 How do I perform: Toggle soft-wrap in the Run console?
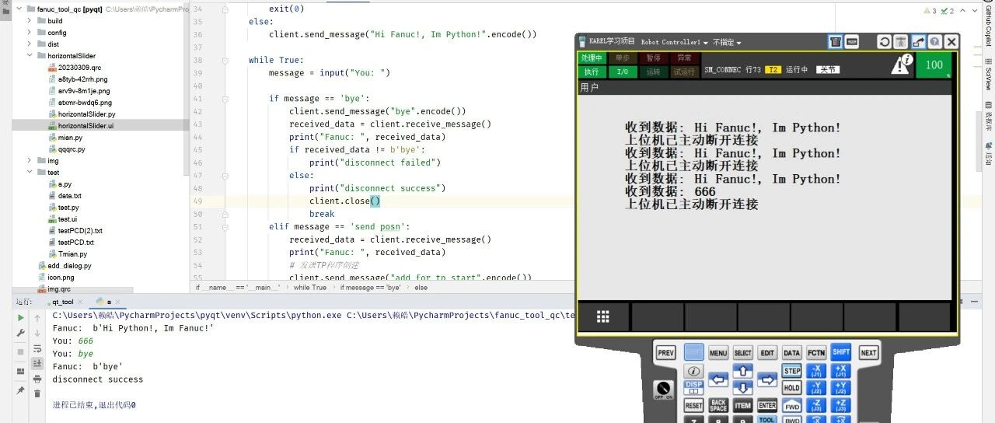[x=37, y=348]
